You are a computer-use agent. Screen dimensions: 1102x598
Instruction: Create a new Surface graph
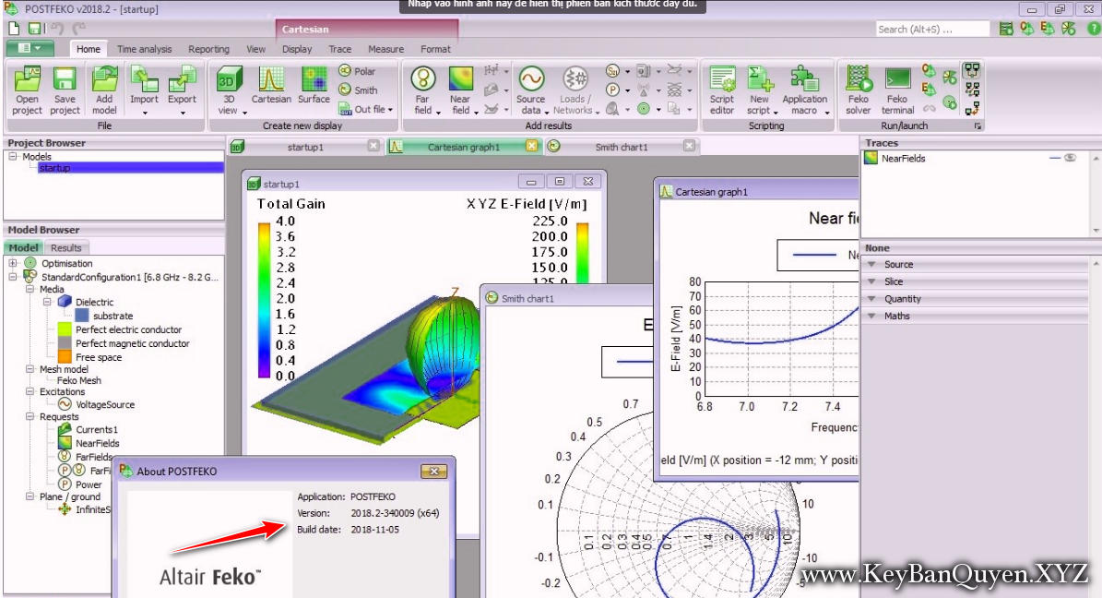click(314, 88)
